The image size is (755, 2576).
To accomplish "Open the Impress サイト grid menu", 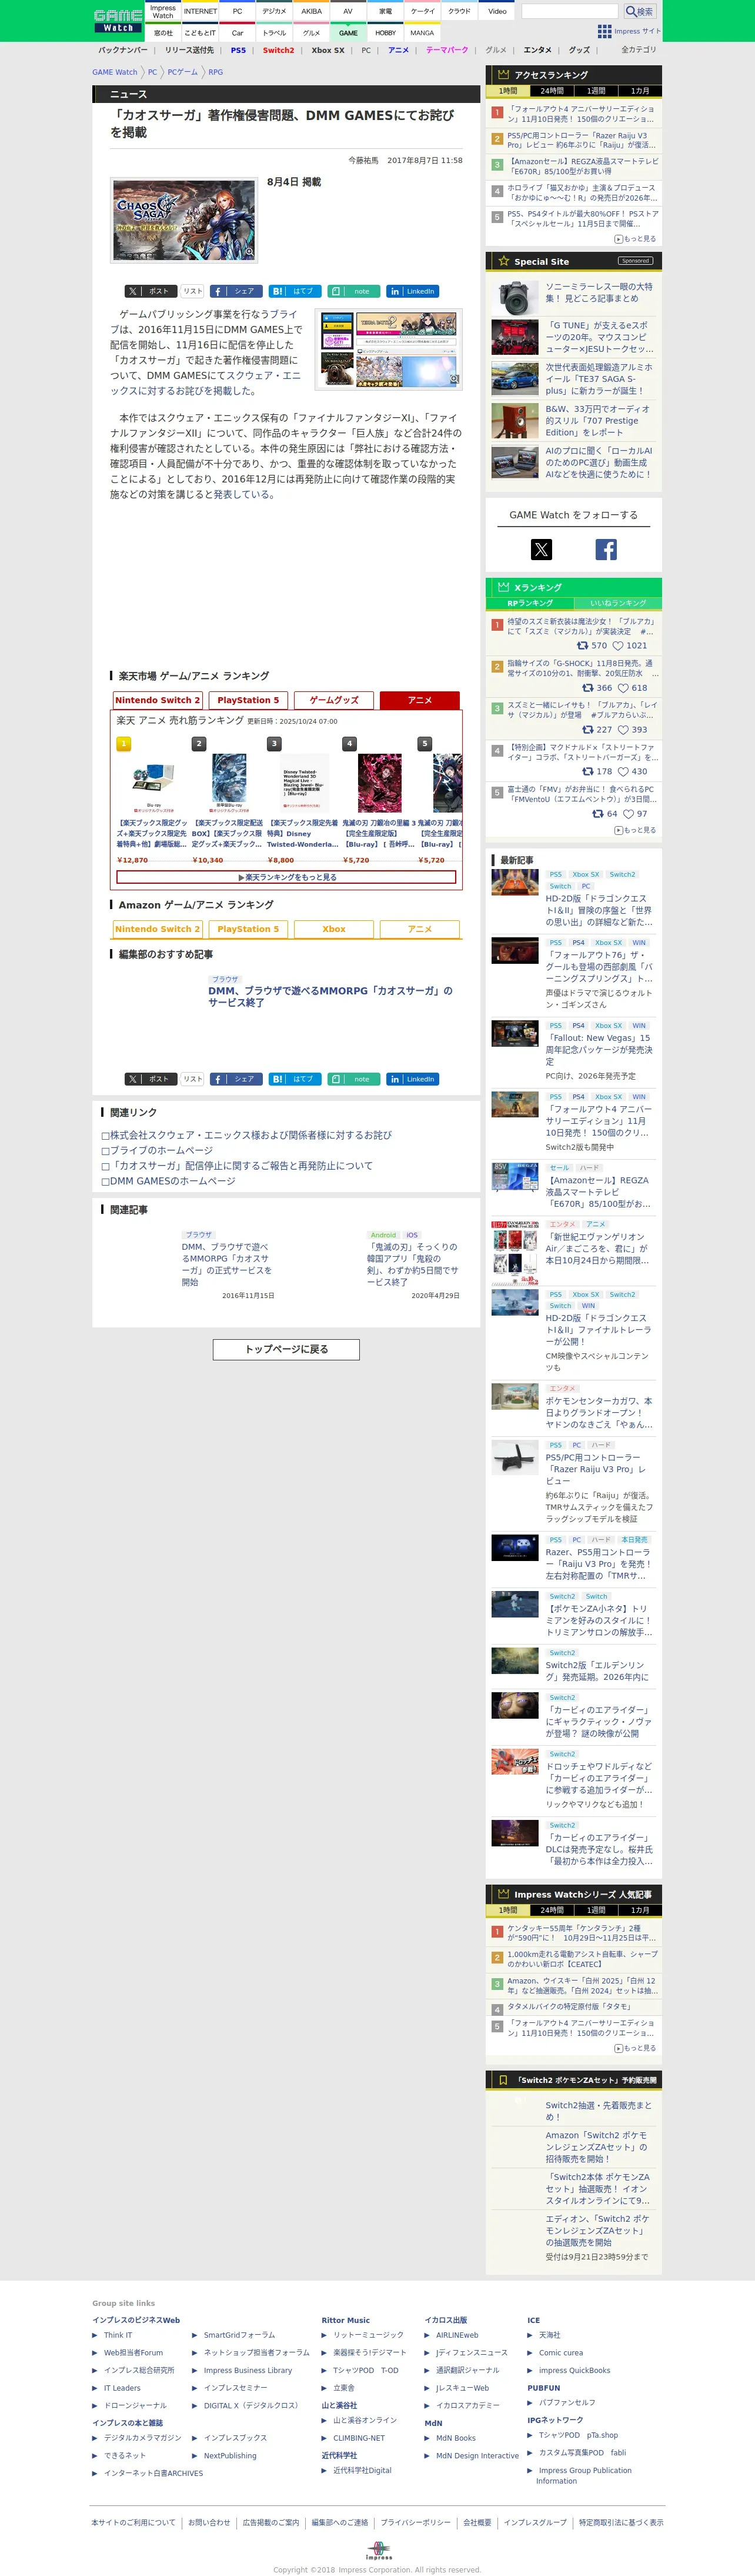I will [x=629, y=31].
